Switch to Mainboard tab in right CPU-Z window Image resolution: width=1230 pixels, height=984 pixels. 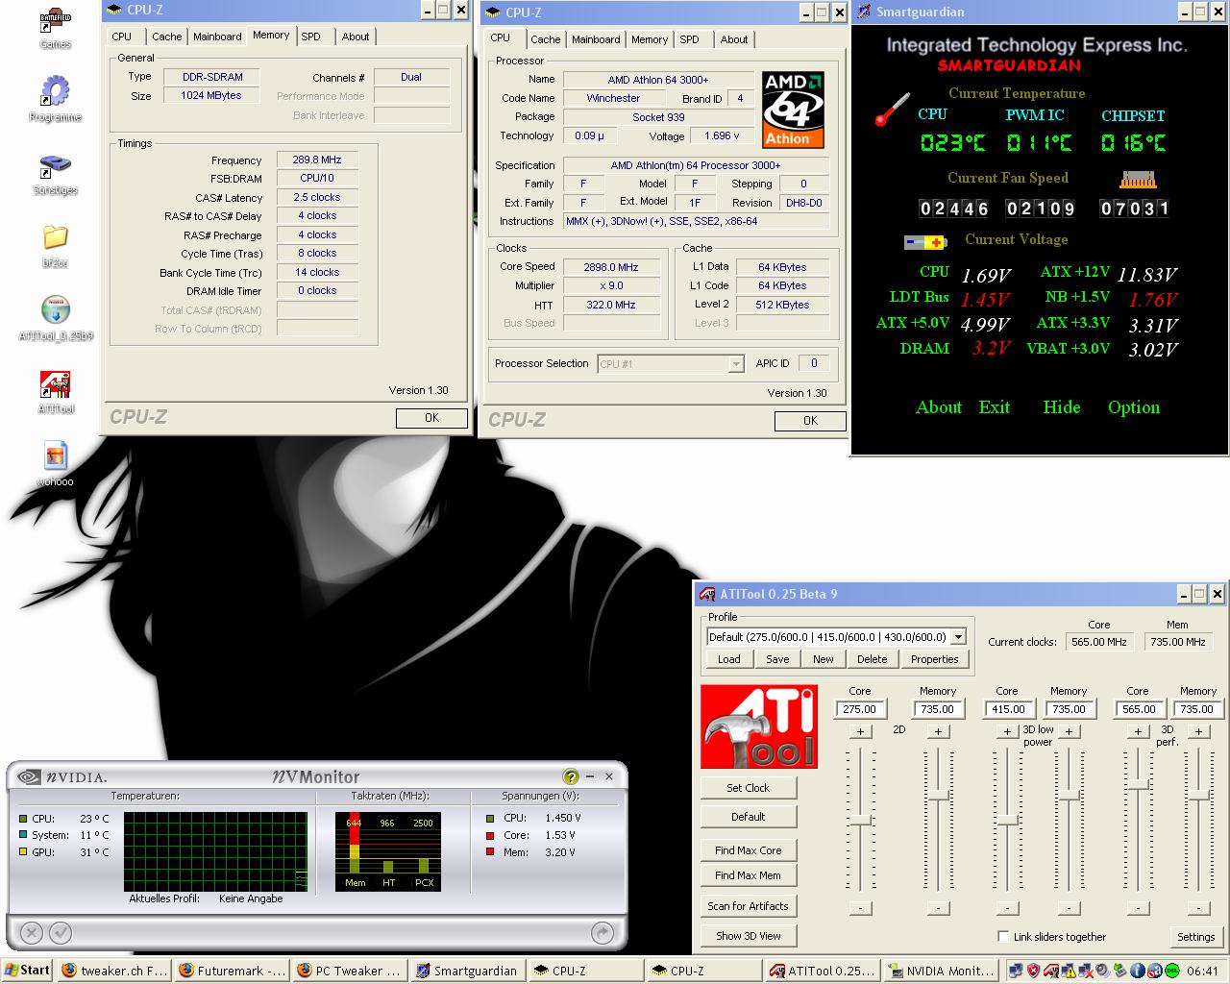(x=596, y=39)
